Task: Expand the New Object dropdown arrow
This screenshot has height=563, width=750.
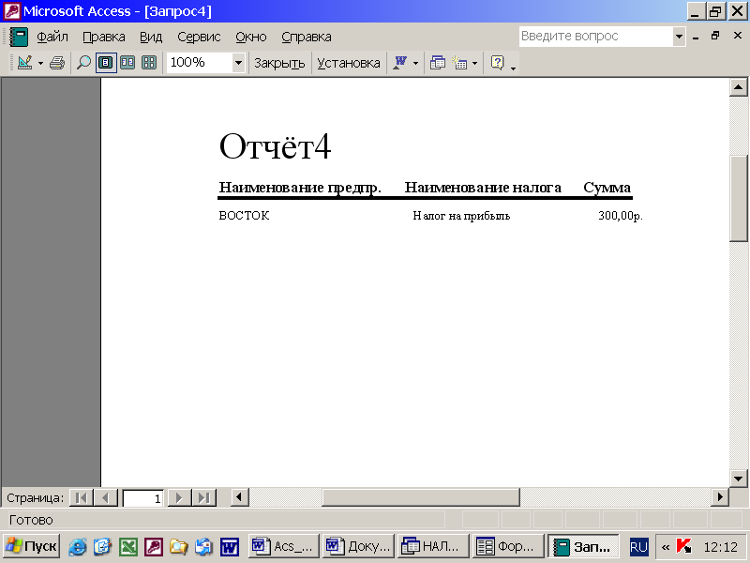Action: [474, 63]
